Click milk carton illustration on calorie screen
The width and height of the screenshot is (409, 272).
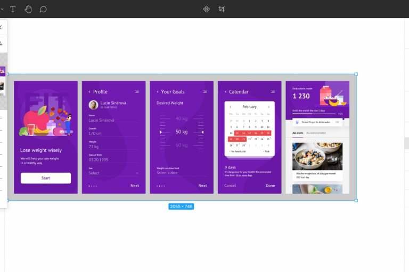click(x=325, y=95)
